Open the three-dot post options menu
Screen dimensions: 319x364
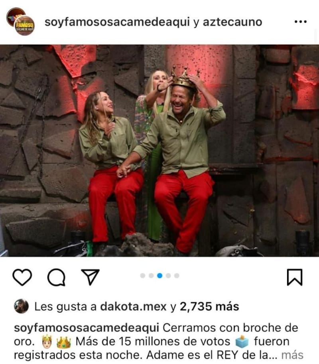pos(301,22)
